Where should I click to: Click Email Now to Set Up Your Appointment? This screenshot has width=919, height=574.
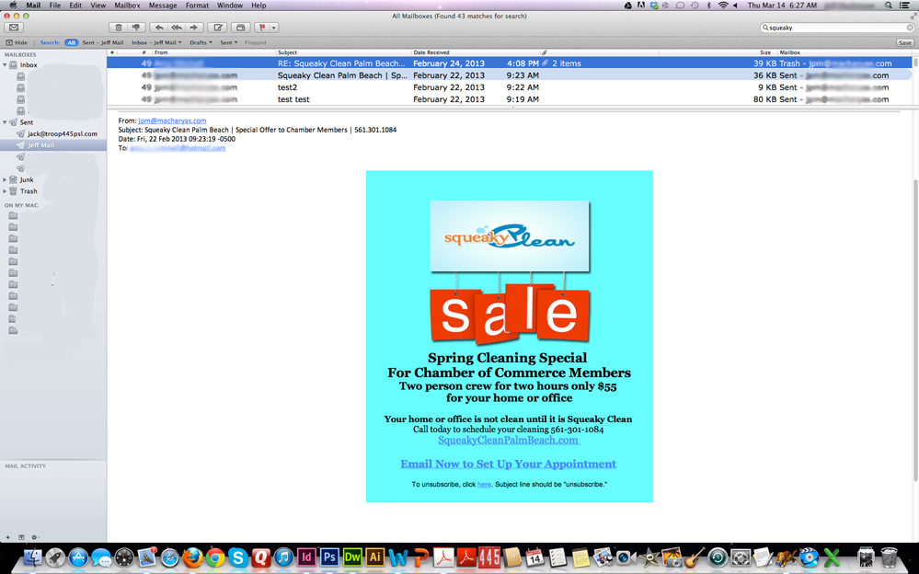click(x=508, y=464)
